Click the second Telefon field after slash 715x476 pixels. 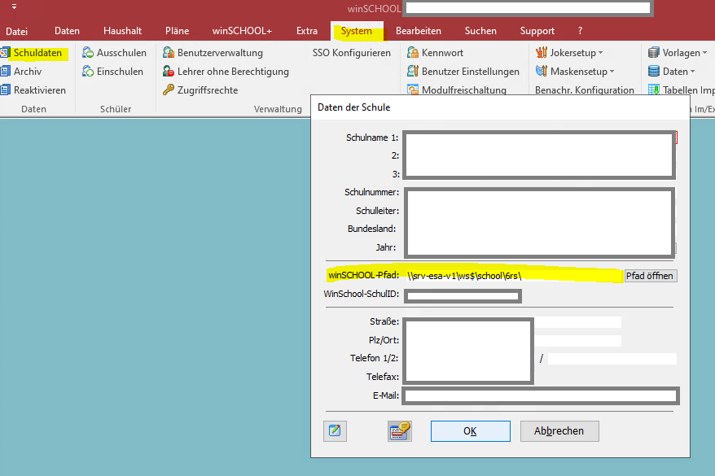[x=612, y=359]
